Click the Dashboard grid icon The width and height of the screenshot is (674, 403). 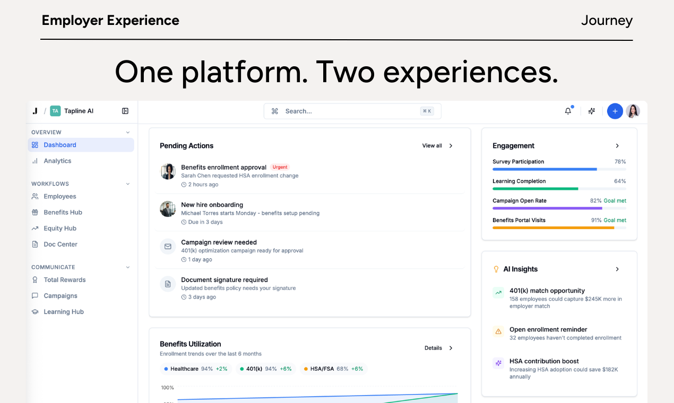click(x=35, y=145)
